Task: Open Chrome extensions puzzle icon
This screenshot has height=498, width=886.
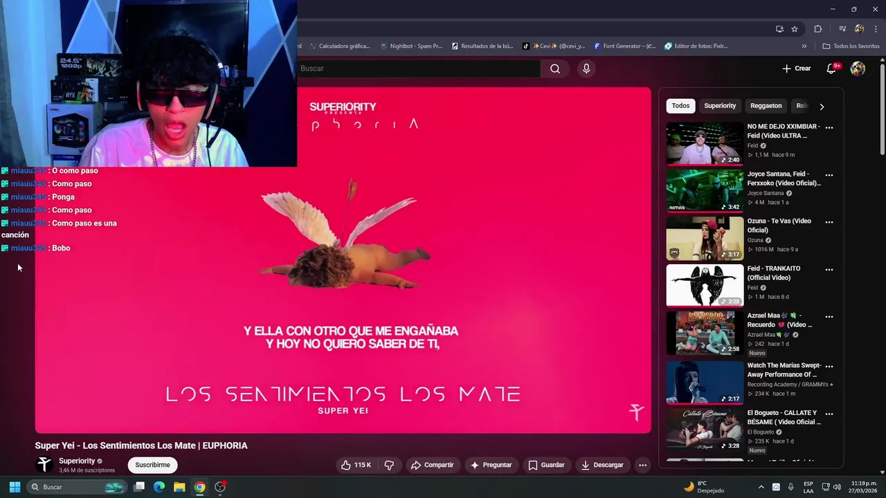Action: (817, 29)
